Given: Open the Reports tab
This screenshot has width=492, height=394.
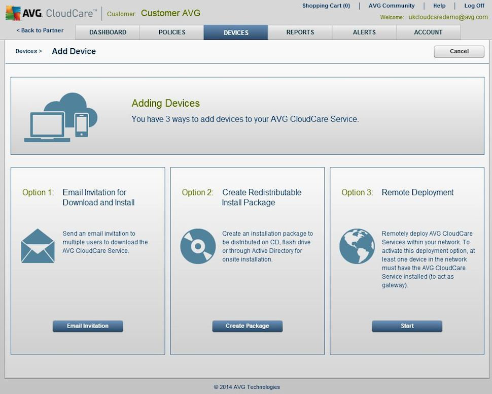Looking at the screenshot, I should (x=300, y=32).
